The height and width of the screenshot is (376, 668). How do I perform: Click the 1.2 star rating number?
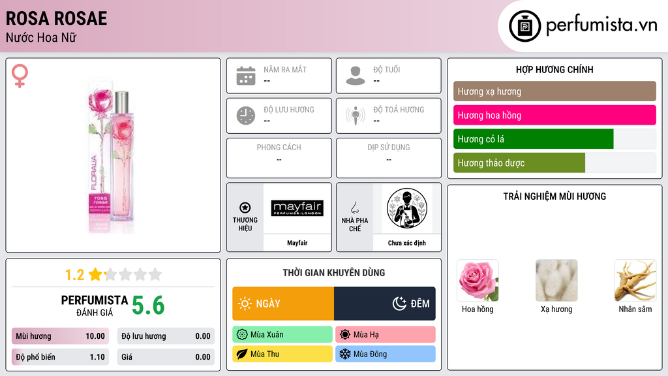[74, 275]
